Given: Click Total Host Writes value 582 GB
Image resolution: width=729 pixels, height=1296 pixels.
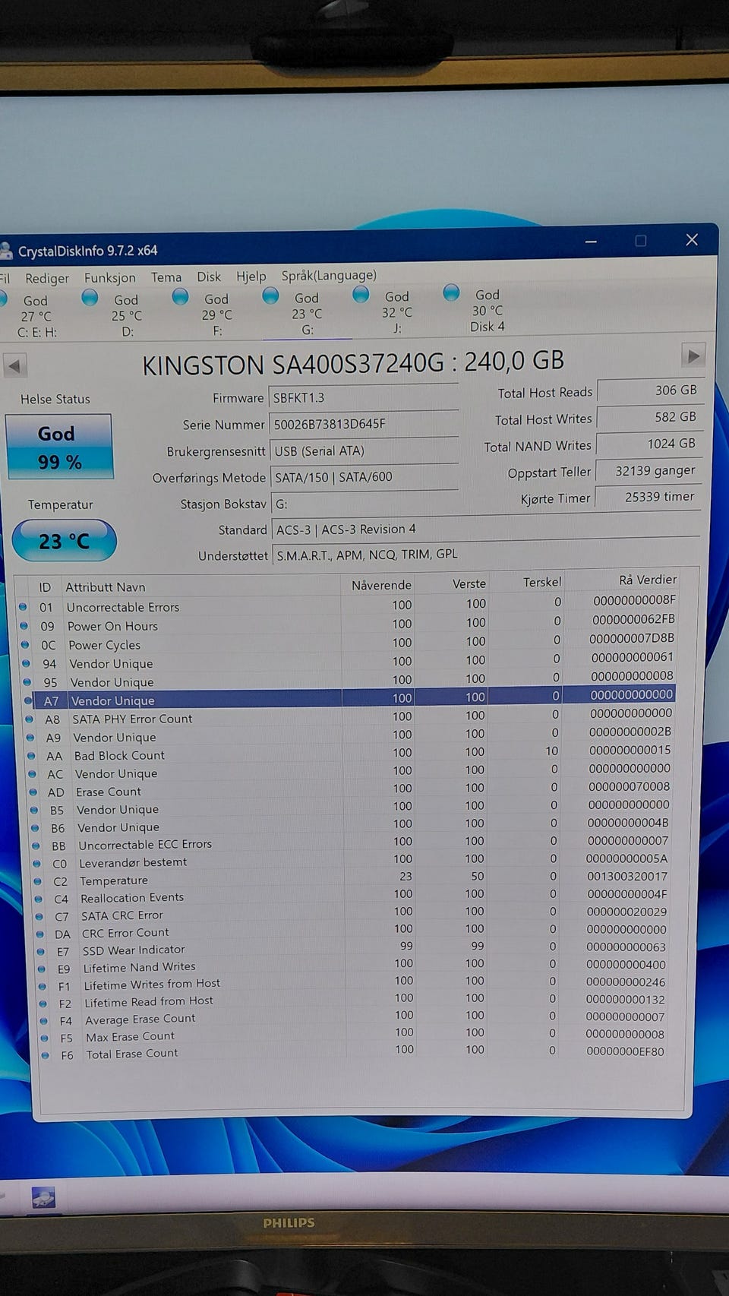Looking at the screenshot, I should click(x=650, y=417).
